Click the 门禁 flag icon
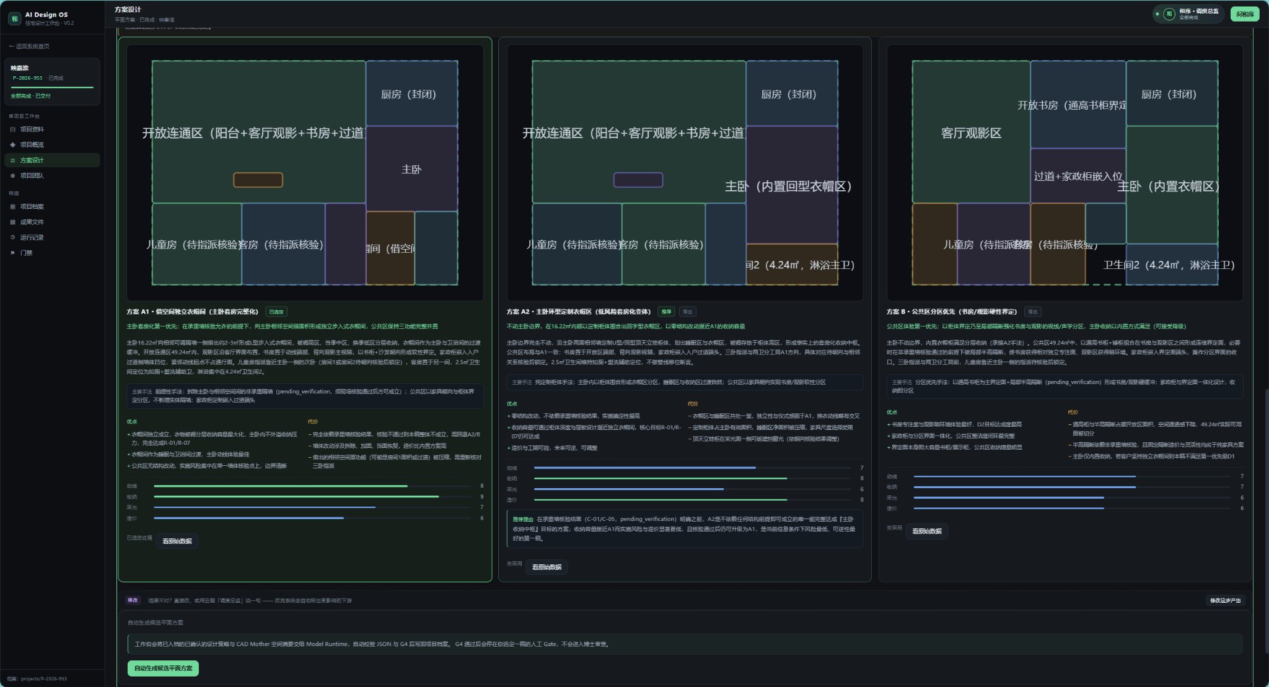Viewport: 1269px width, 687px height. coord(12,253)
